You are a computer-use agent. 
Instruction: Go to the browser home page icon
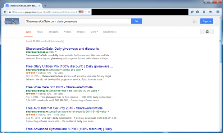(210, 12)
